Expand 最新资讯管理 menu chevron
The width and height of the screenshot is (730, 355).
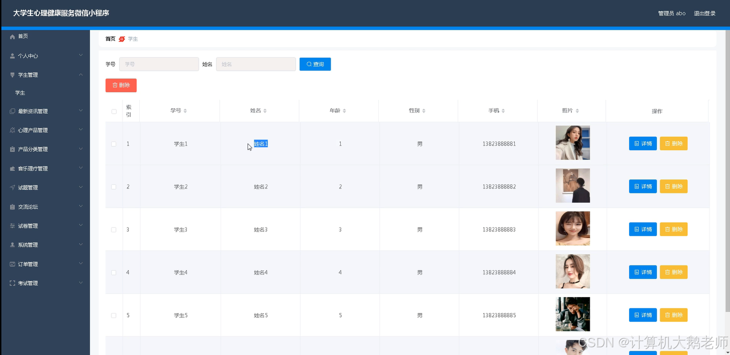tap(81, 110)
